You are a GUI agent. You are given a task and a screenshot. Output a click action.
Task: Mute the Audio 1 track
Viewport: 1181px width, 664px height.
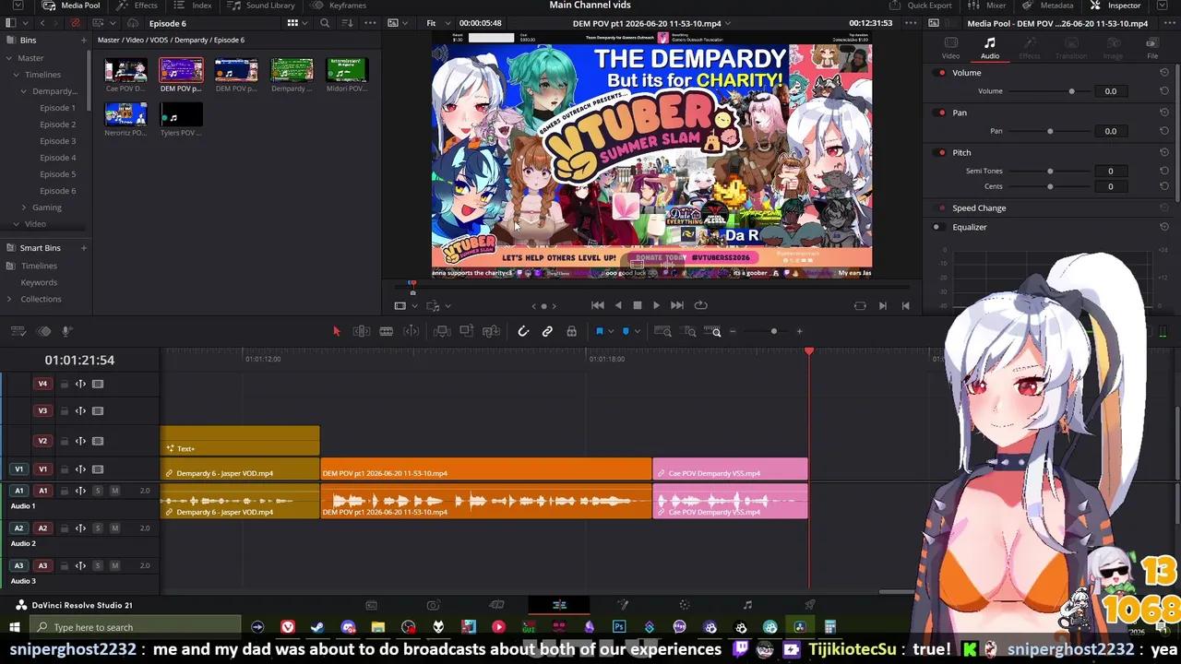[114, 491]
